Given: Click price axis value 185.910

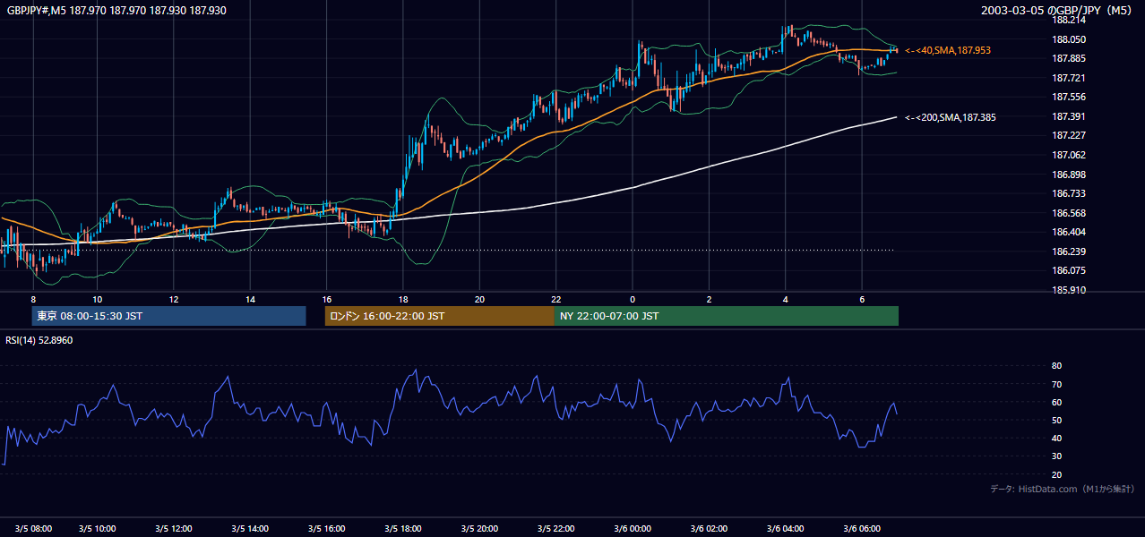Looking at the screenshot, I should [x=1069, y=290].
